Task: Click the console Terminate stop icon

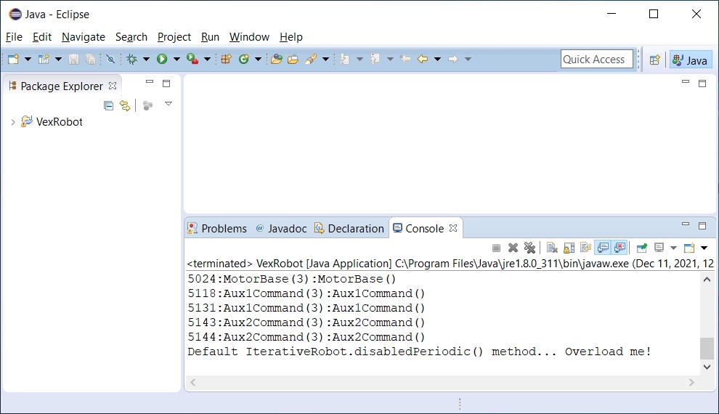Action: [496, 248]
